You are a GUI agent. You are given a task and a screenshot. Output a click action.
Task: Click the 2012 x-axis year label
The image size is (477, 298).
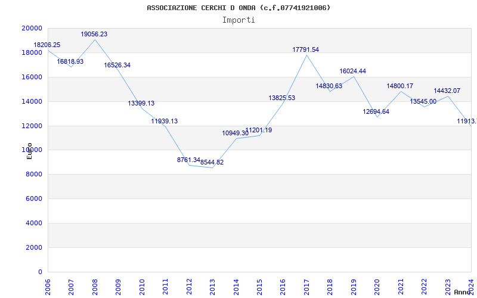point(189,287)
